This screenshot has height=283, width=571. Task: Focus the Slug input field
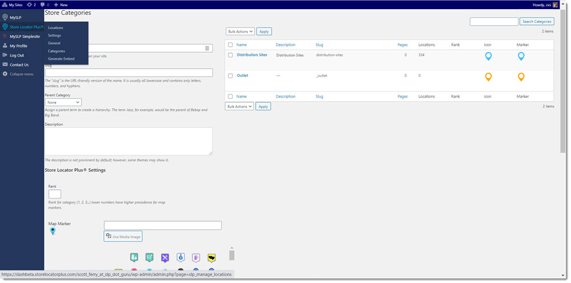tap(129, 73)
